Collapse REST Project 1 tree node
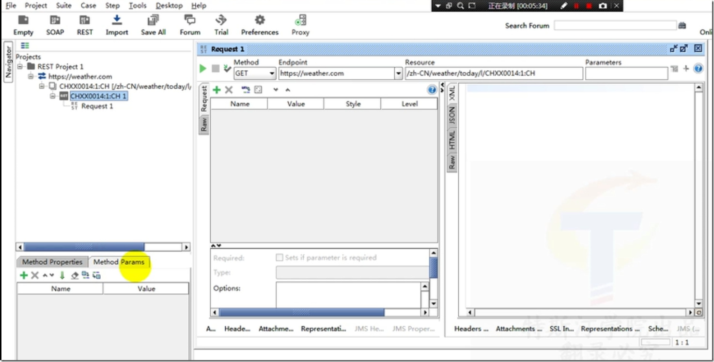Screen dimensions: 714x362 coord(20,66)
